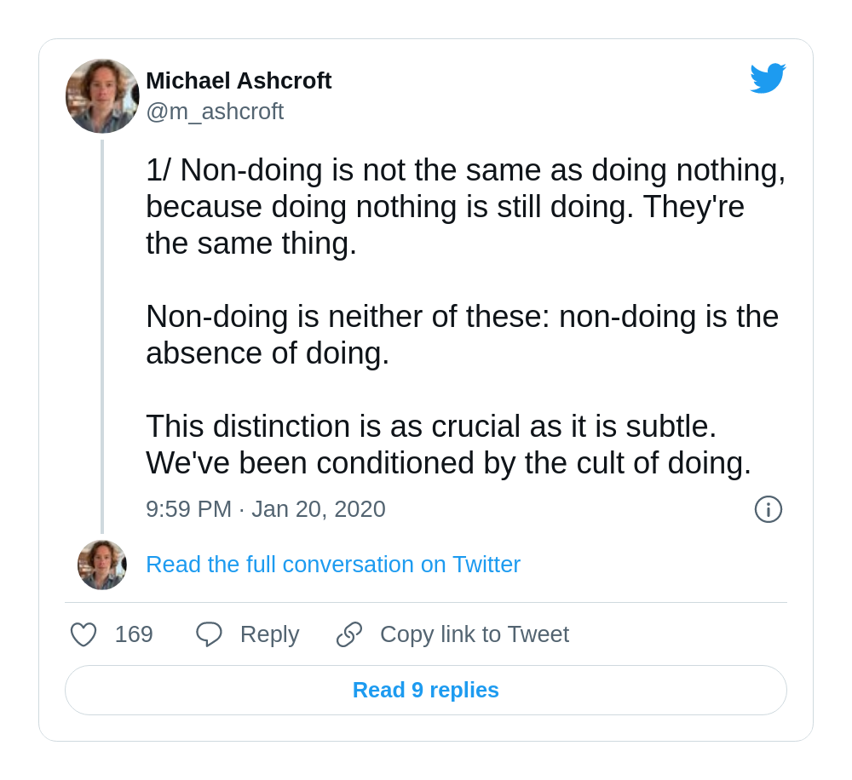Open the Michael Ashcroft display name
Viewport: 852px width, 780px height.
239,81
